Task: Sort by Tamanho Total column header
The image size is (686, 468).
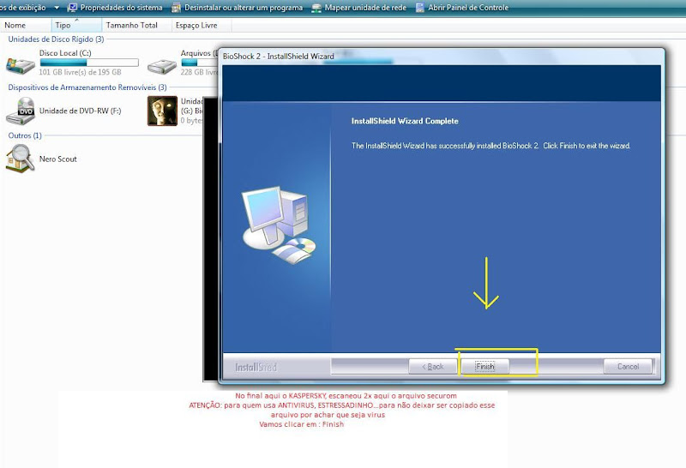Action: pos(136,26)
